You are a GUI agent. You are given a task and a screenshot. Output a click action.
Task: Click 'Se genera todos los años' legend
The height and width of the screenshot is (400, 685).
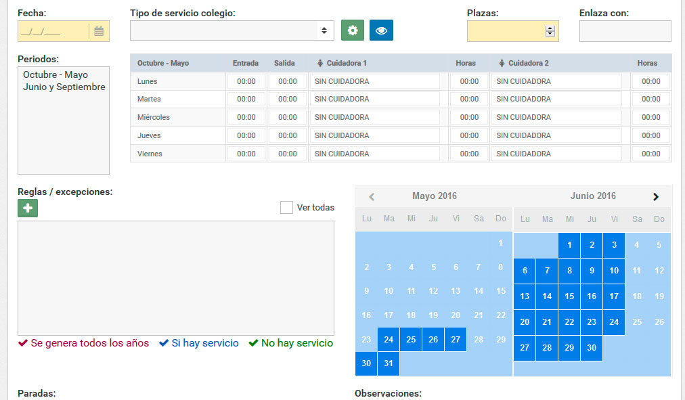(83, 343)
